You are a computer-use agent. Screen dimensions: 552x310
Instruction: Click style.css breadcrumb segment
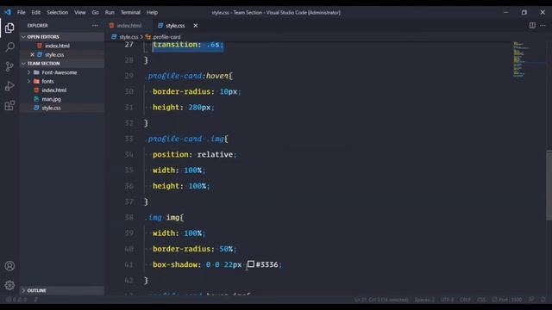(x=129, y=36)
